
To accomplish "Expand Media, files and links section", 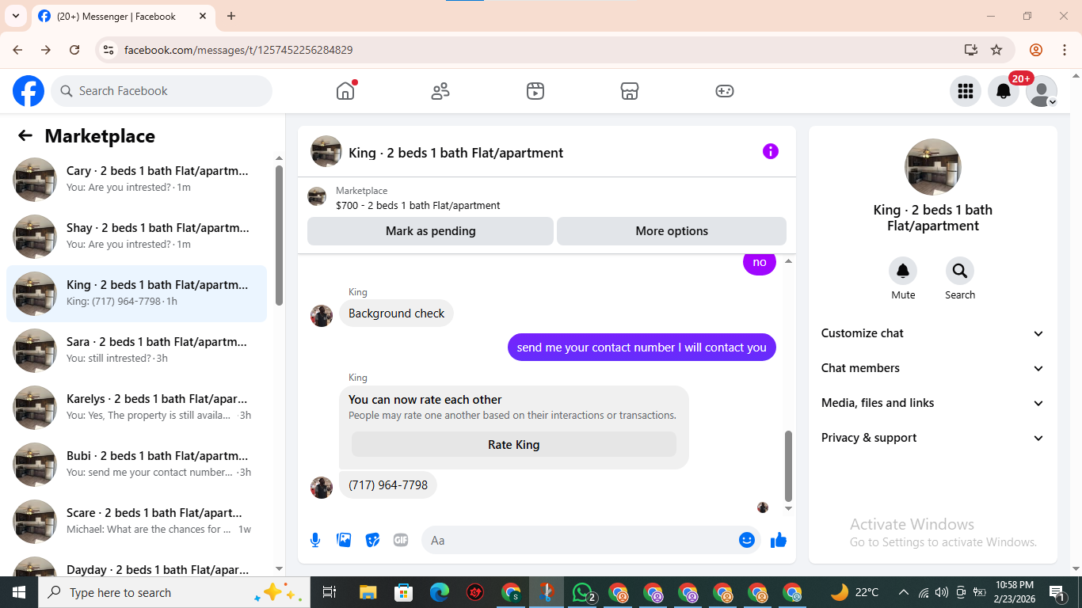I will point(932,403).
